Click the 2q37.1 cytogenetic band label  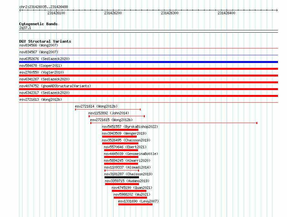pyautogui.click(x=25, y=28)
